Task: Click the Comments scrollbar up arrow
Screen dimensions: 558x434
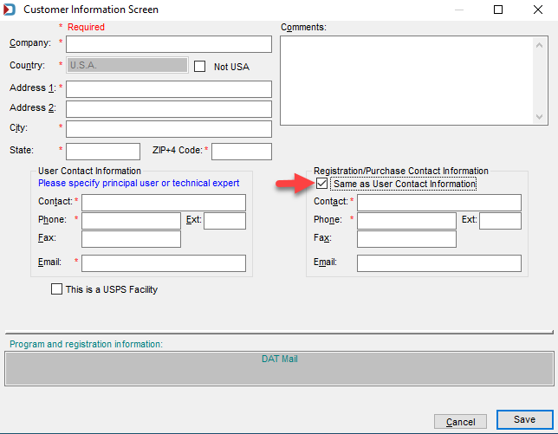Action: coord(539,45)
